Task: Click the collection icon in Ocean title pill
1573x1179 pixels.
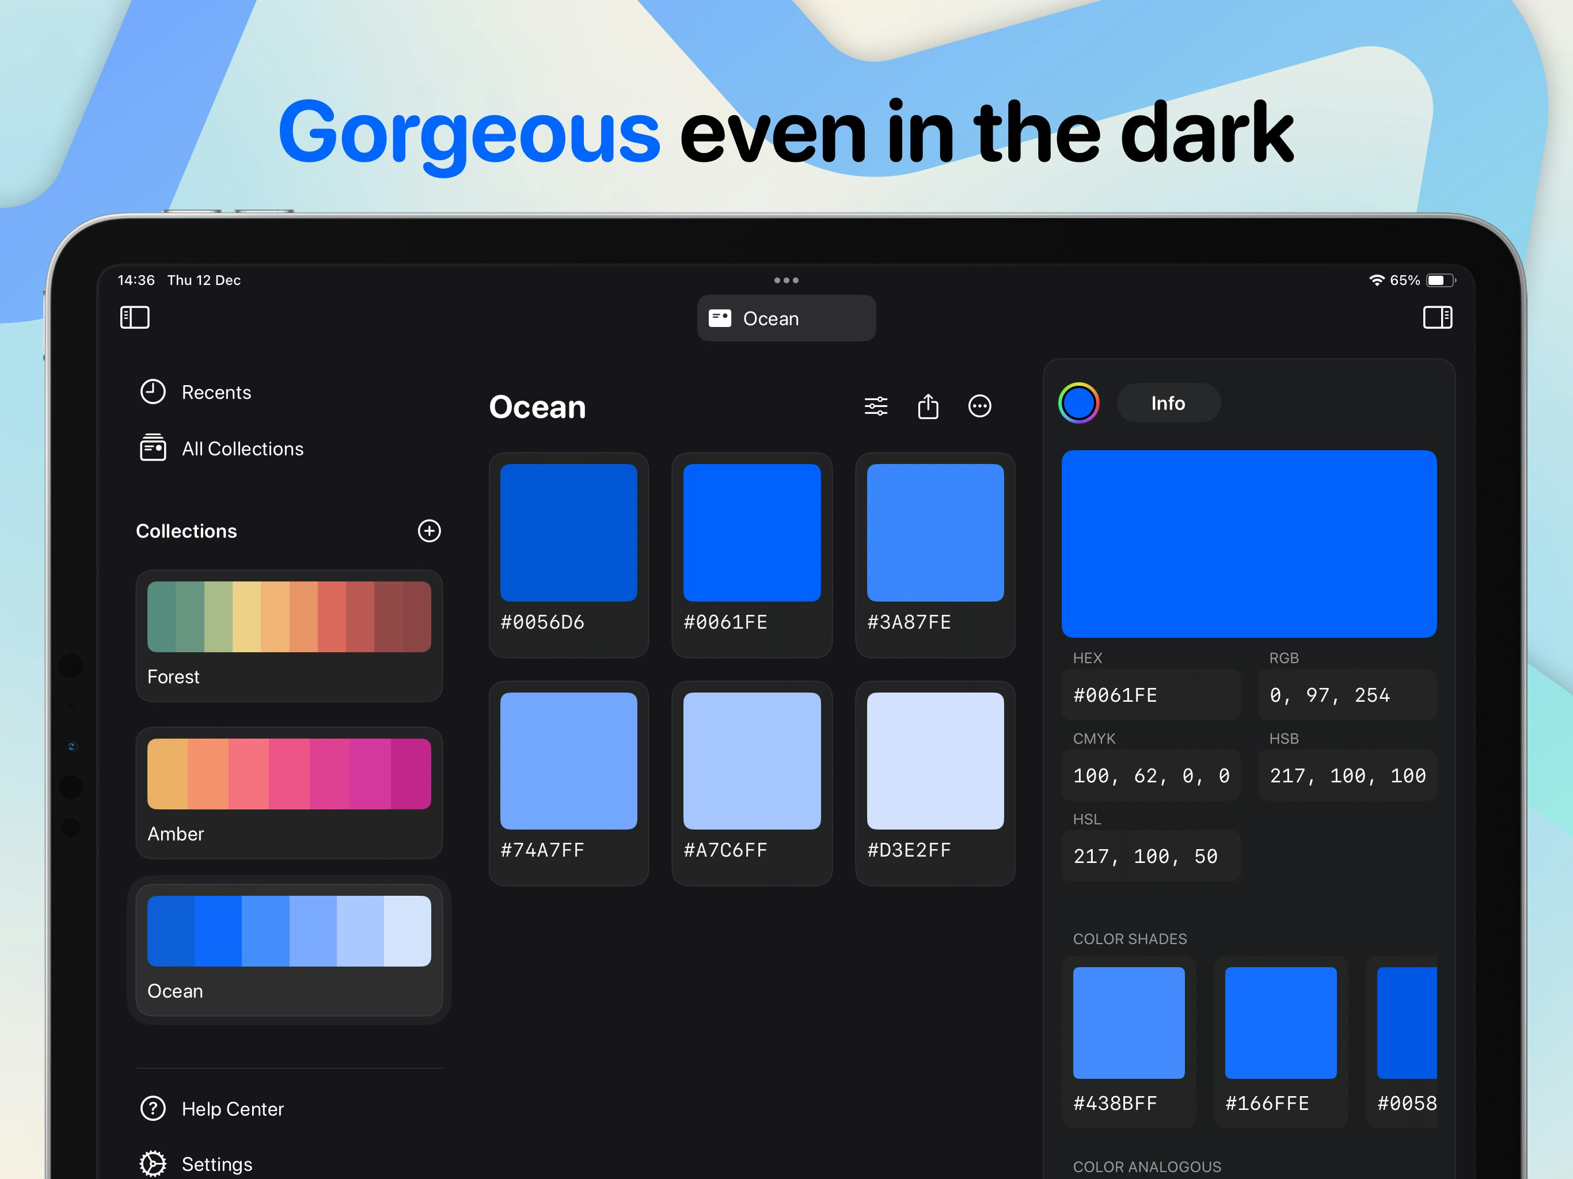Action: click(x=720, y=318)
